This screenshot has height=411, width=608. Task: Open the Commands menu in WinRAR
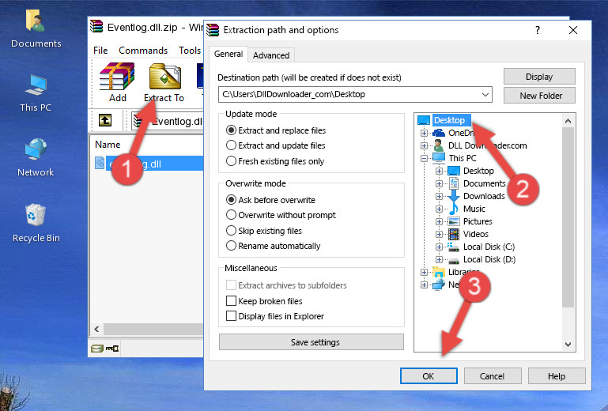143,51
